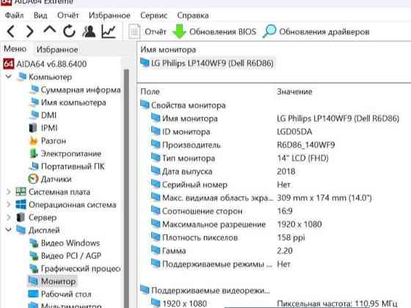Click the Суммарная информация icon

point(34,90)
